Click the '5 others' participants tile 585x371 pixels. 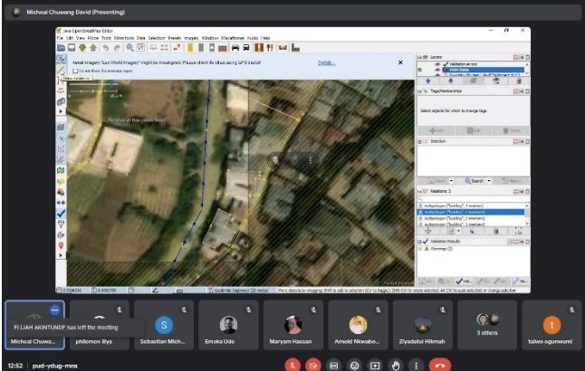487,324
